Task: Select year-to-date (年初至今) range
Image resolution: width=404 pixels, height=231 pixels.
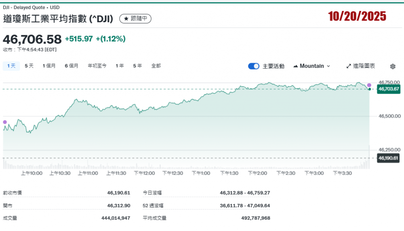Action: point(97,66)
